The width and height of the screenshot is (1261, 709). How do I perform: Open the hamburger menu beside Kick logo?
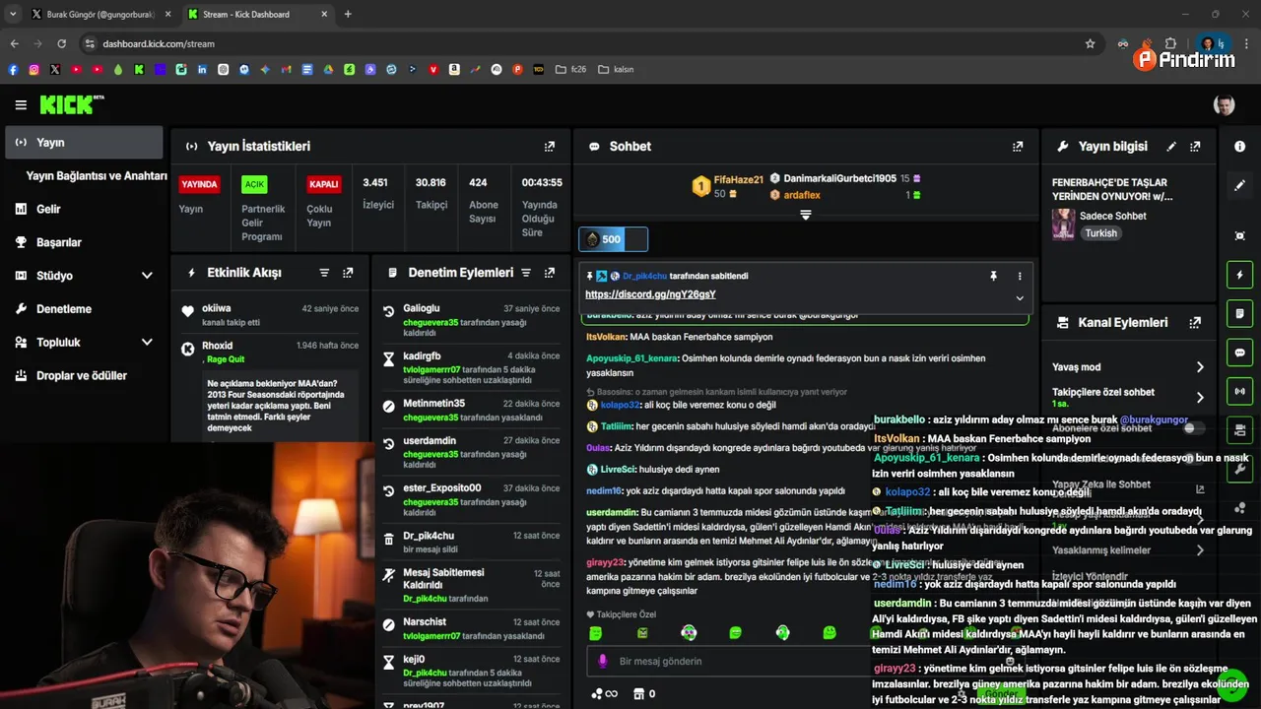tap(21, 105)
